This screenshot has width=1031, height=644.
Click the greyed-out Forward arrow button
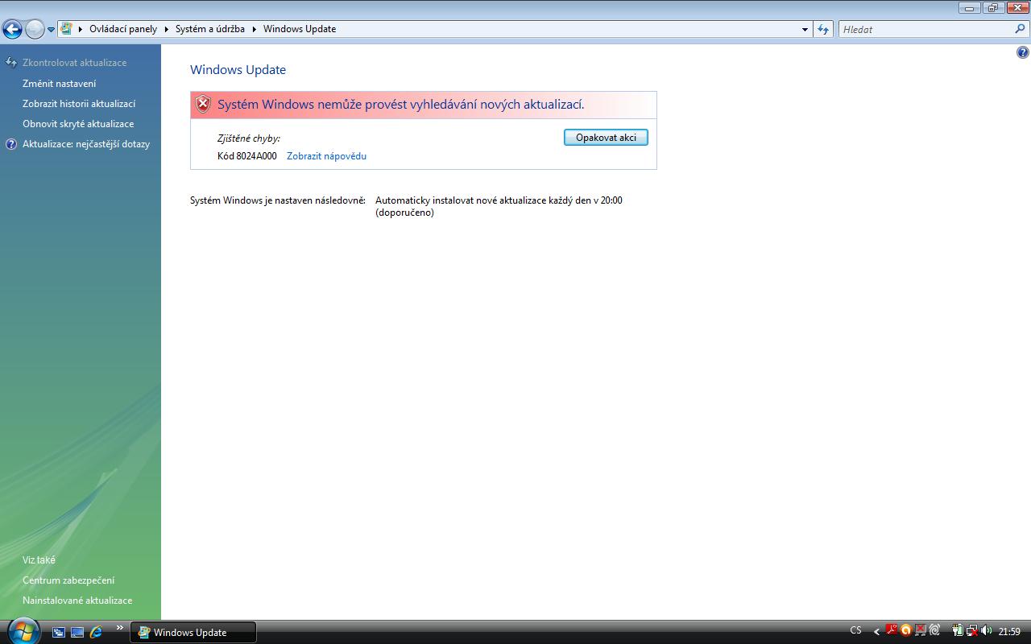point(35,30)
